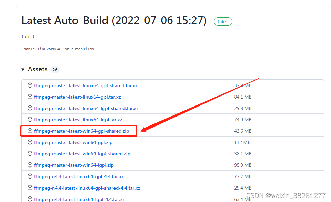Click the 29.4 MB size value
Viewport: 331px width, 202px height.
243,188
